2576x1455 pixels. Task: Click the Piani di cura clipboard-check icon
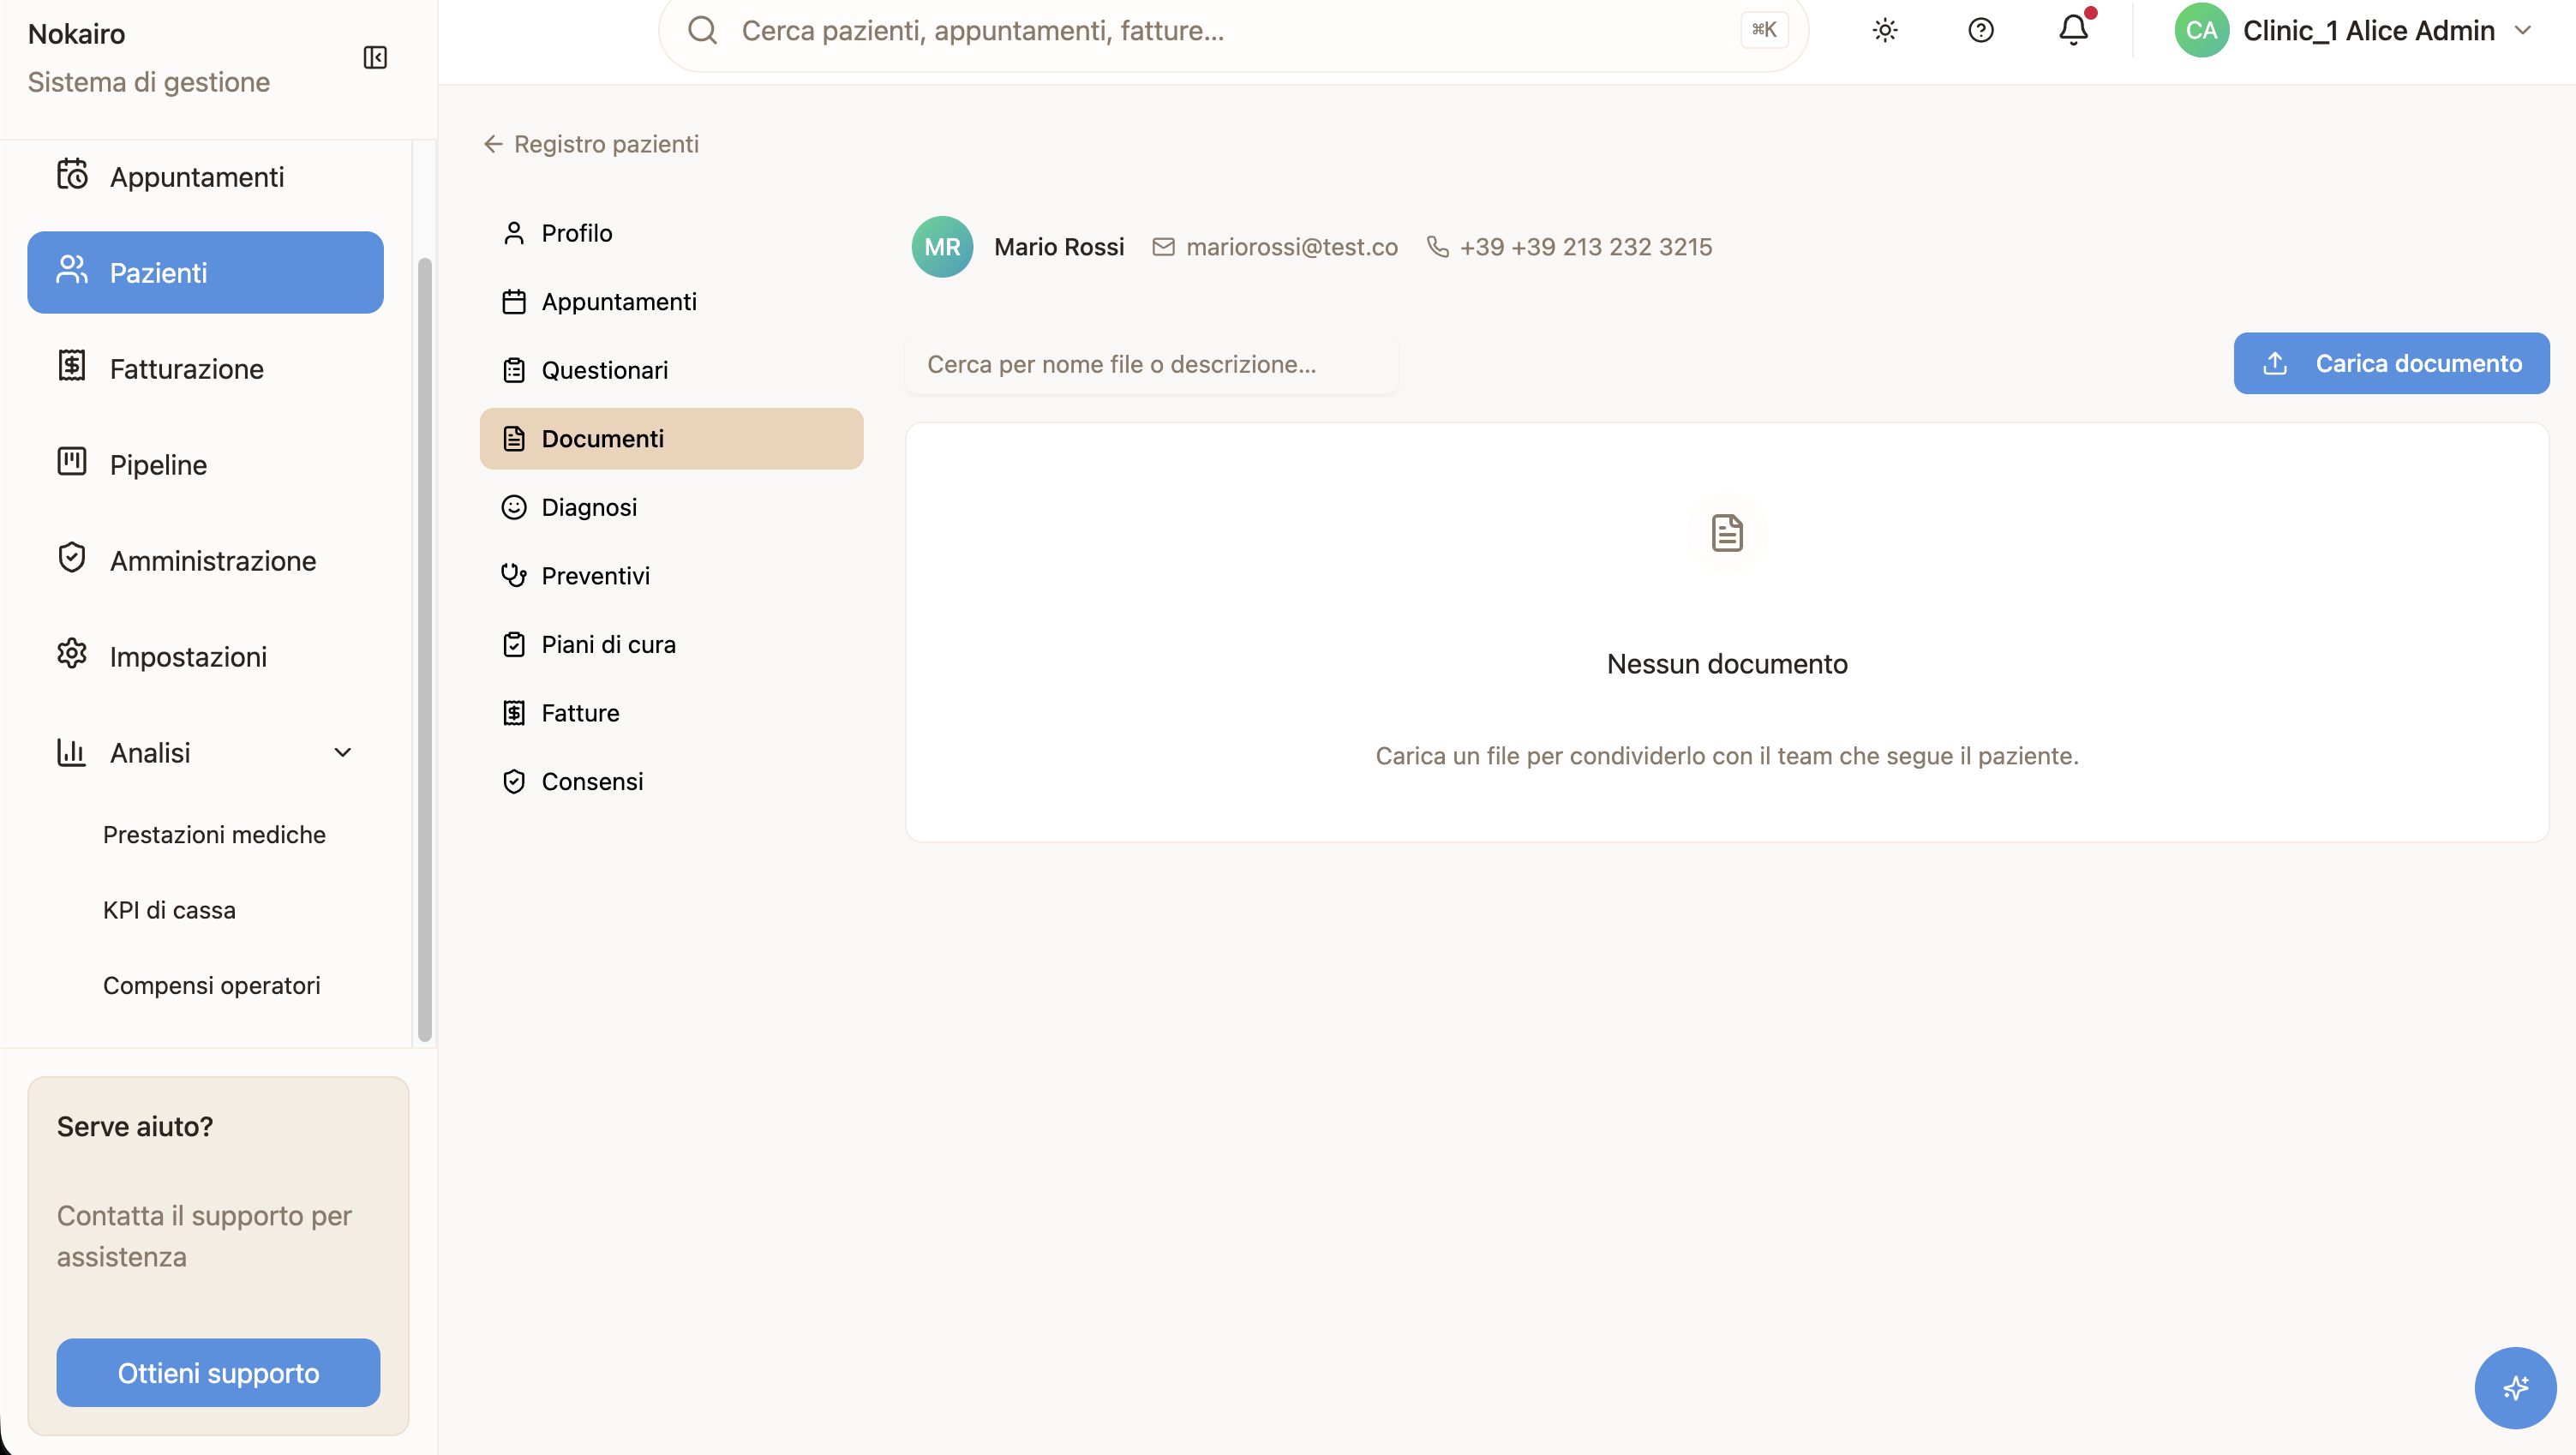click(514, 645)
